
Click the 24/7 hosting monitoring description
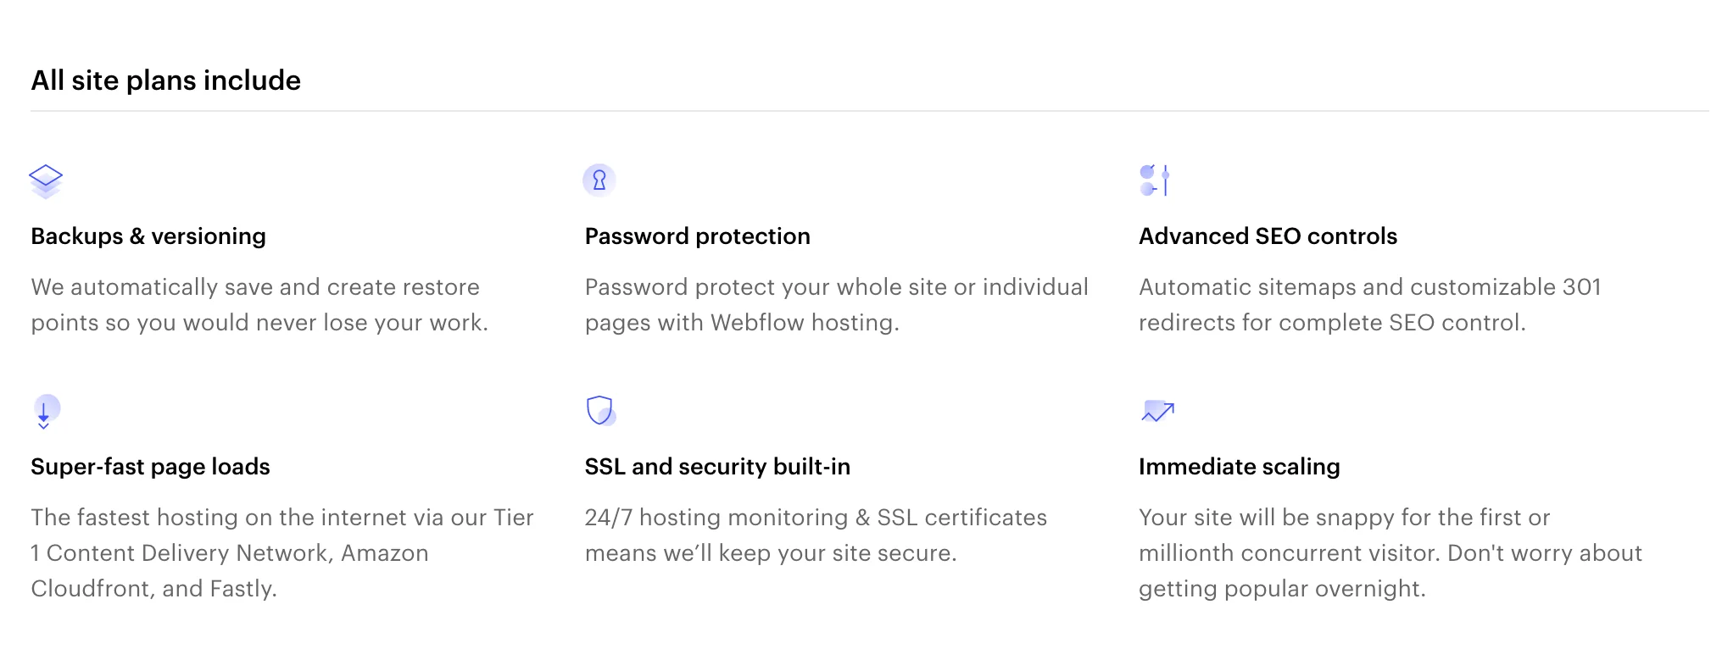click(x=816, y=535)
